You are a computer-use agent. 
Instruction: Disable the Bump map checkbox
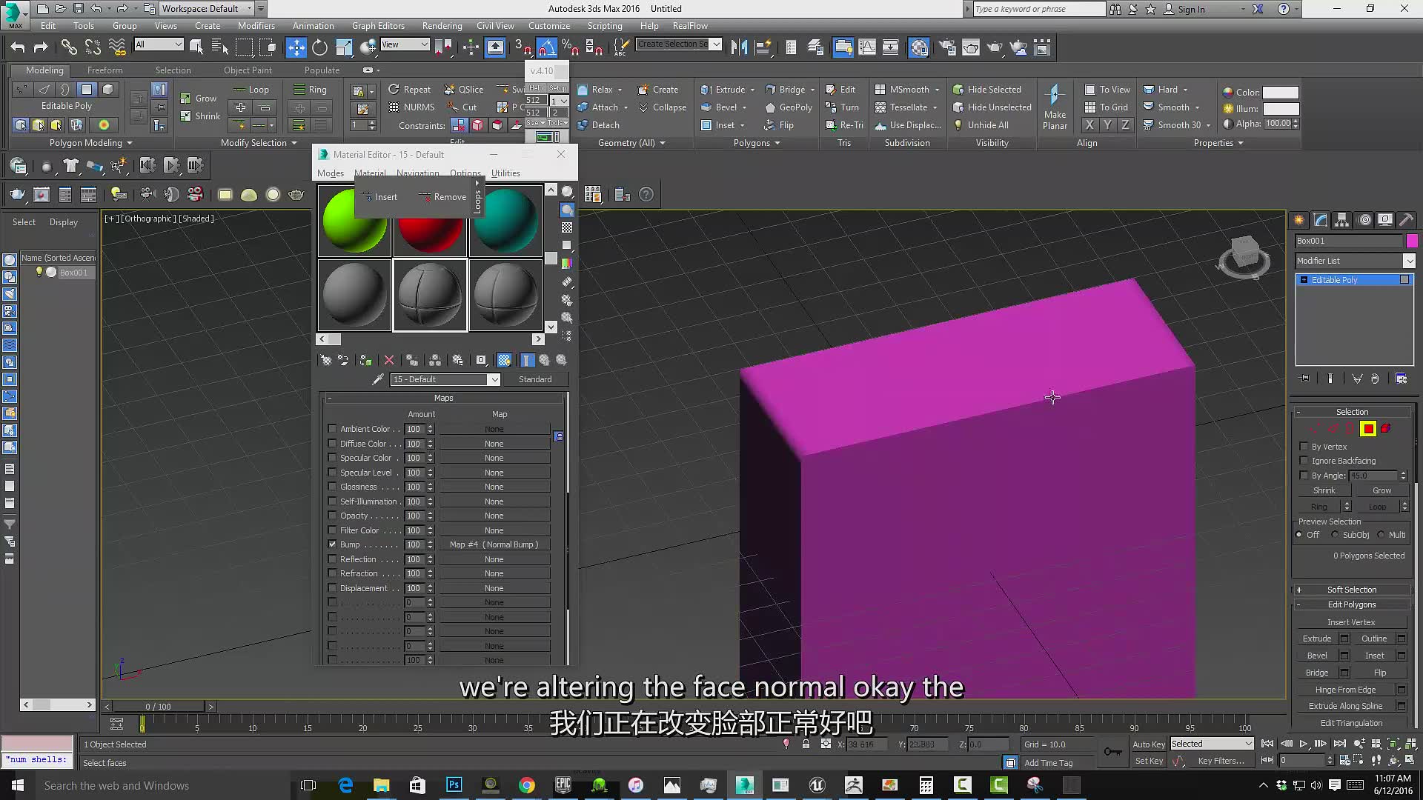pyautogui.click(x=332, y=544)
